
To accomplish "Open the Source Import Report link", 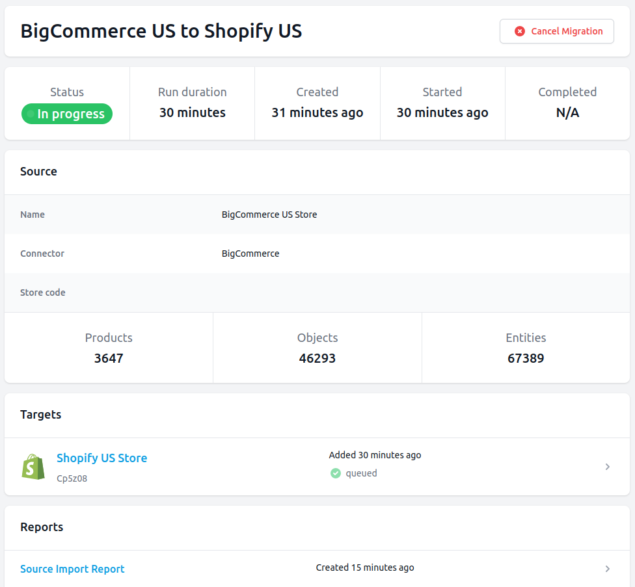I will pos(72,569).
